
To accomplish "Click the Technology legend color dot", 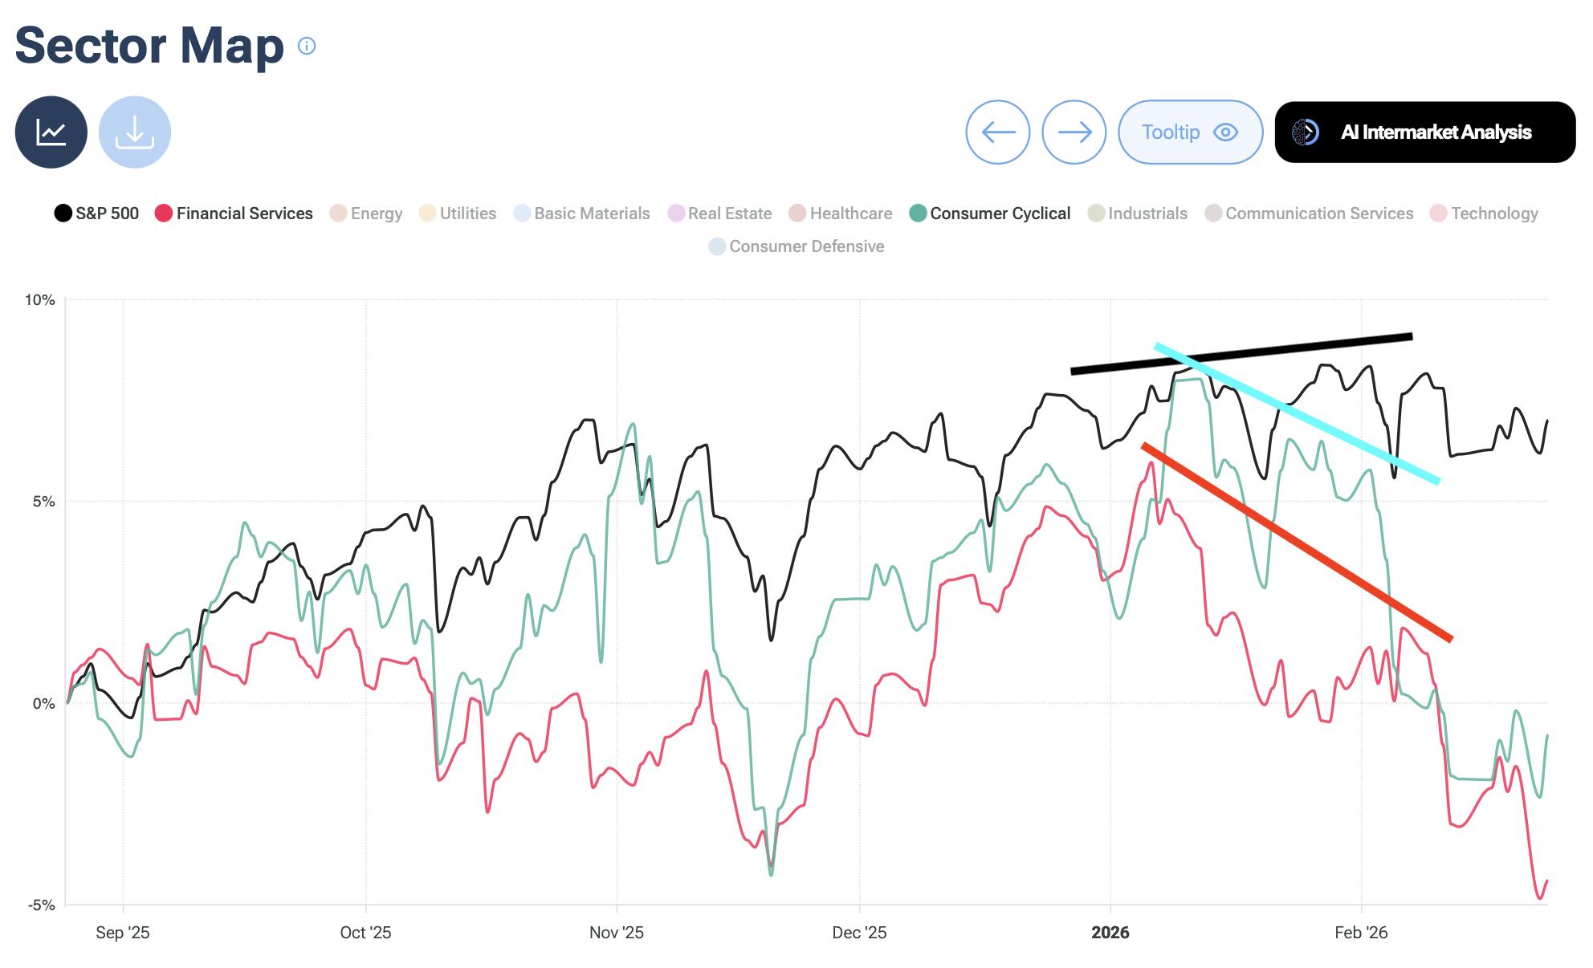I will [x=1438, y=214].
